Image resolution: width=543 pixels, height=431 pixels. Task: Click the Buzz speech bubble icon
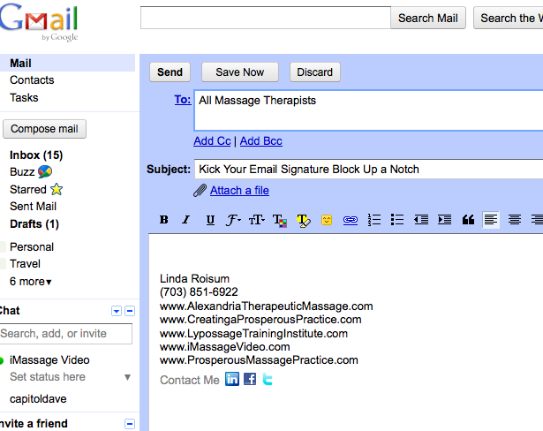45,171
